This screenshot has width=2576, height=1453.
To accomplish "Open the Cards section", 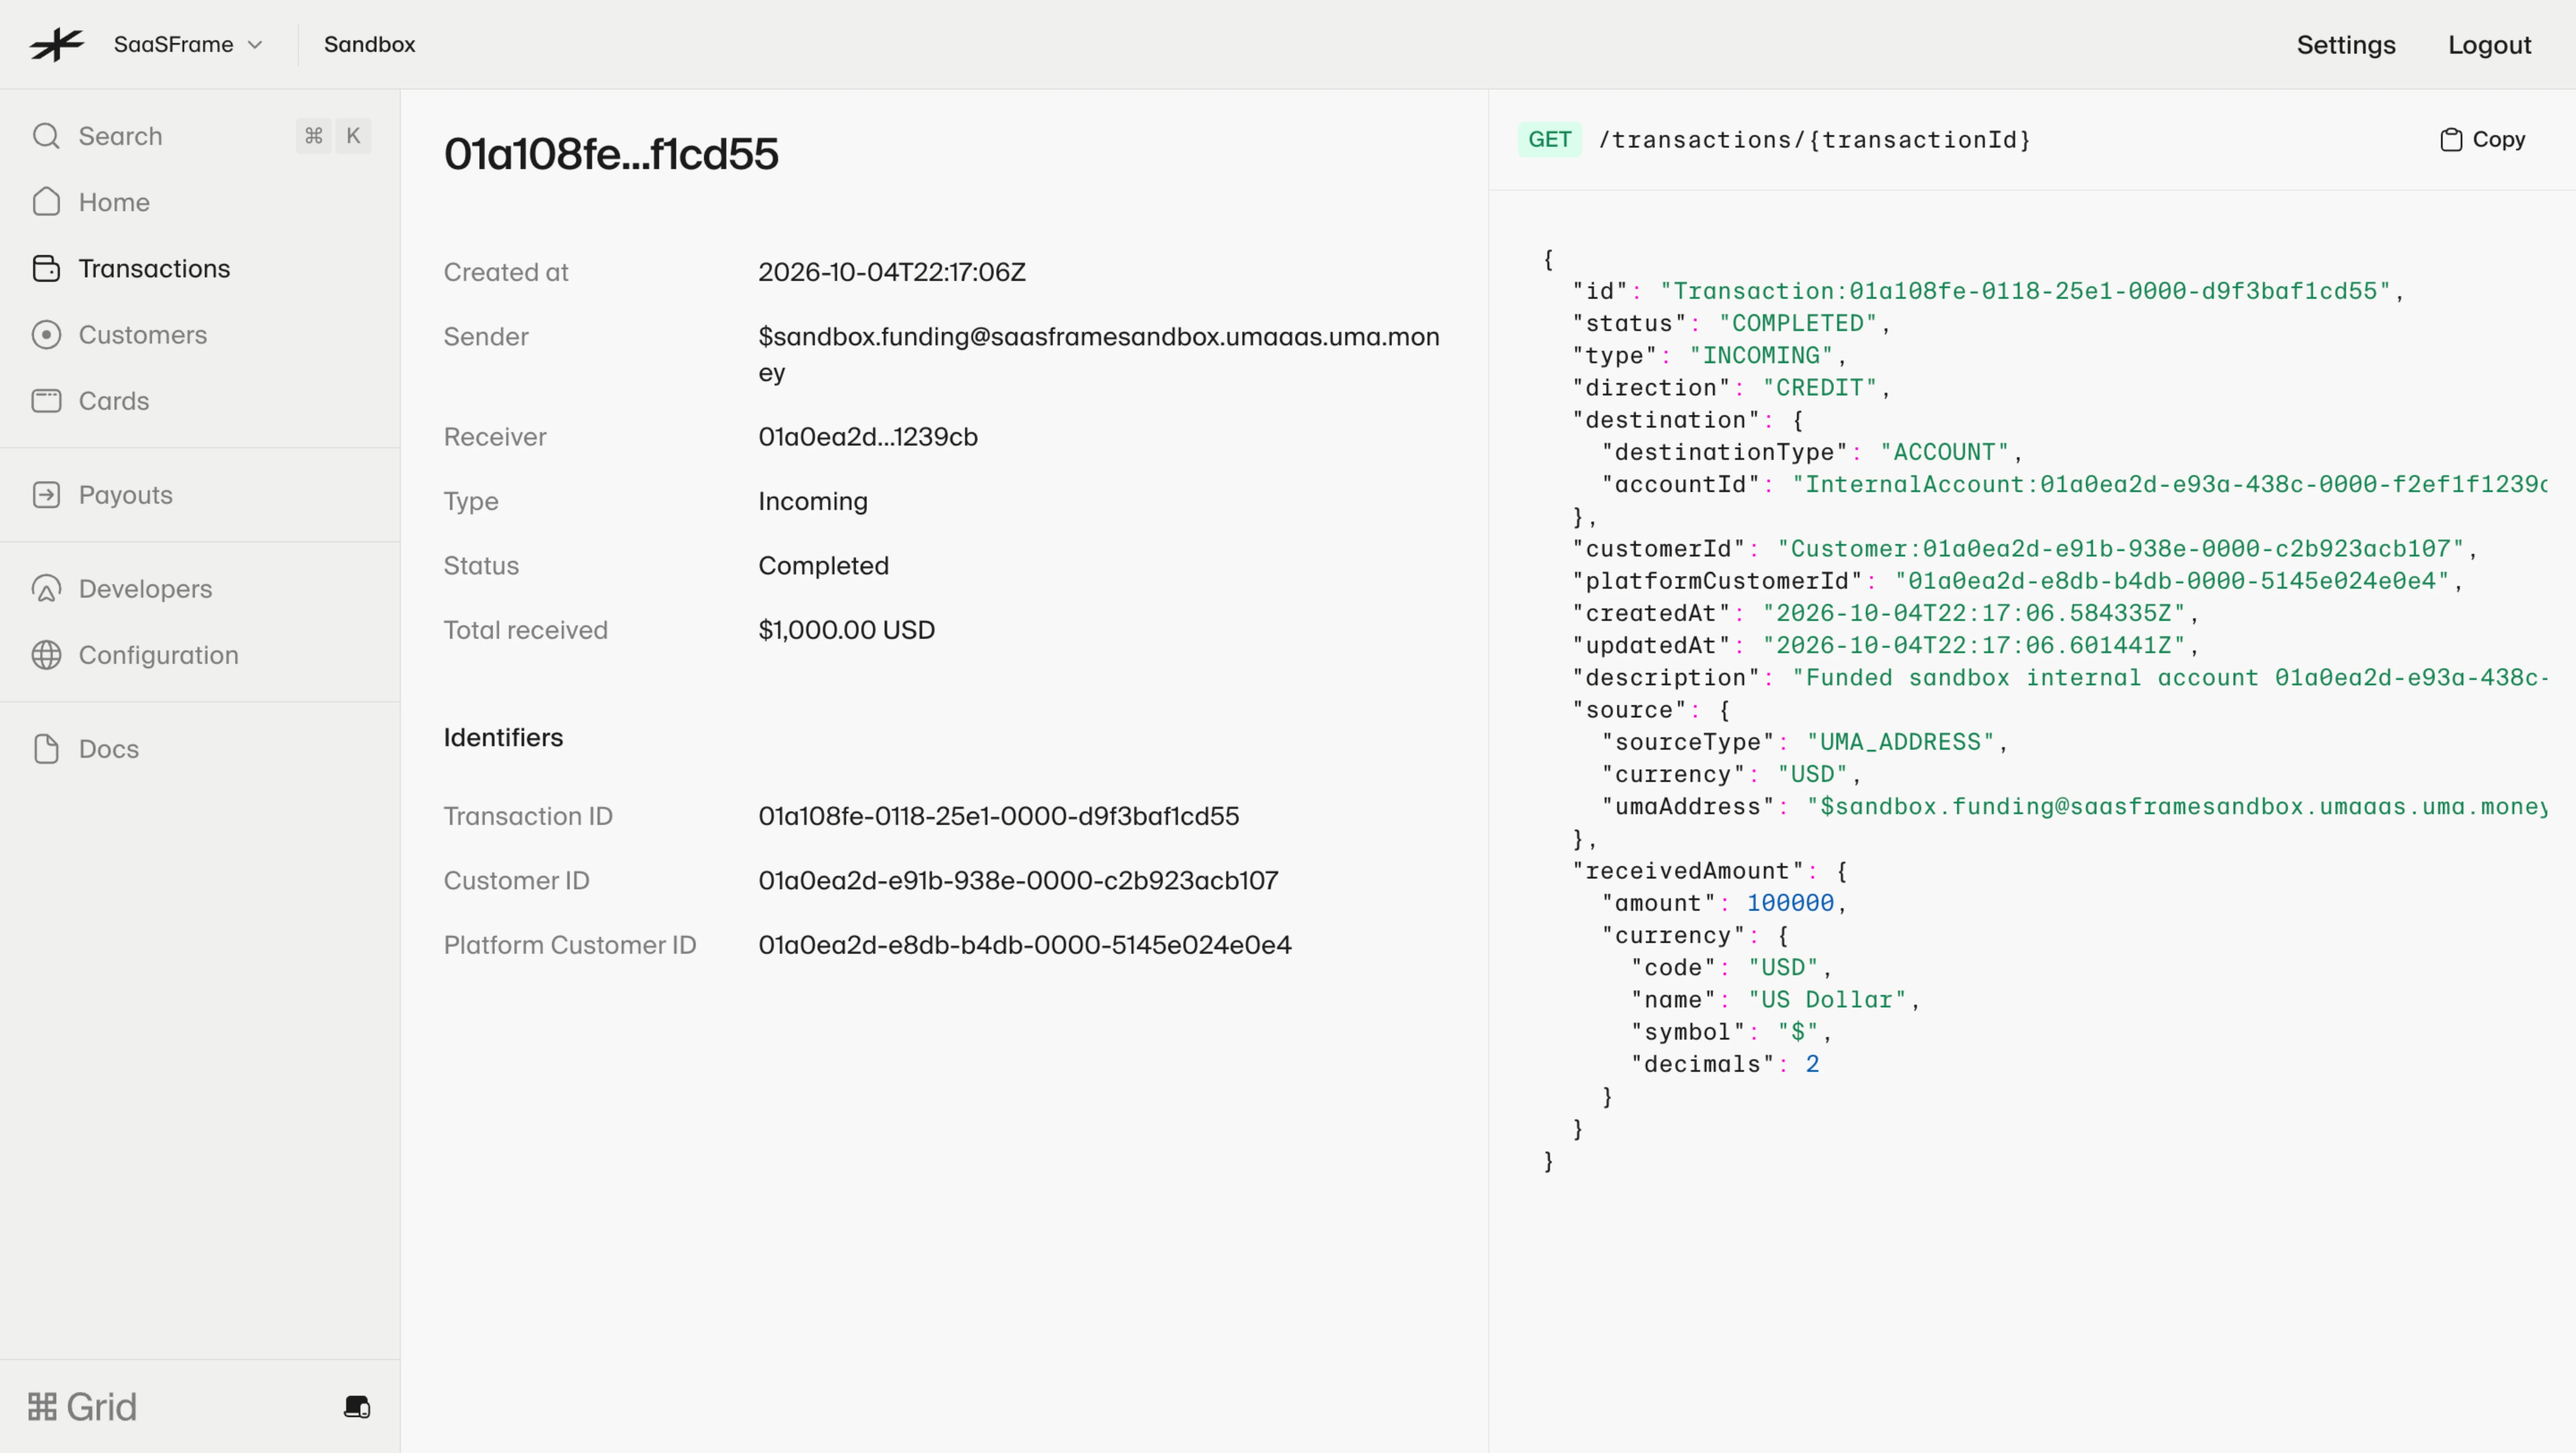I will [x=114, y=400].
